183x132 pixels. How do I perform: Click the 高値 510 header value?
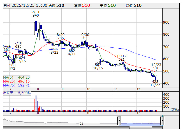coord(82,6)
